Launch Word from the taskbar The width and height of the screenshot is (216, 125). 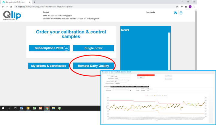[22, 108]
